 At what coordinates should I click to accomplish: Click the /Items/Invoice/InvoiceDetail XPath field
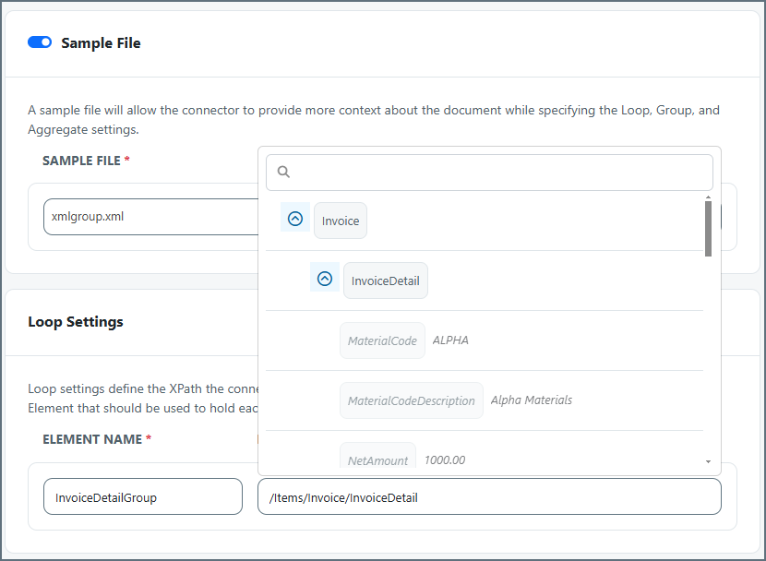(x=488, y=496)
